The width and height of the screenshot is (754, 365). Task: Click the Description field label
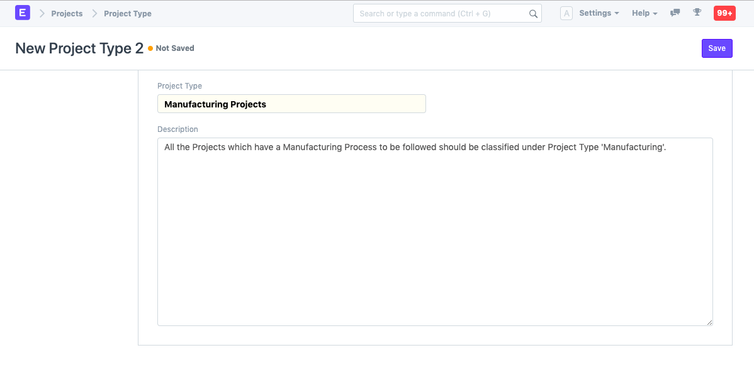[x=177, y=129]
